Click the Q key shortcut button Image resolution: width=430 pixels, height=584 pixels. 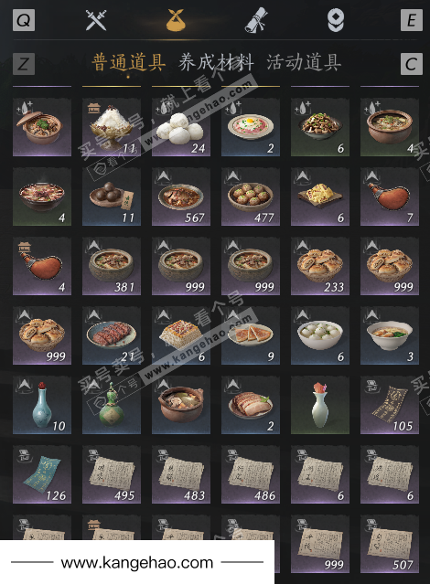[x=24, y=20]
